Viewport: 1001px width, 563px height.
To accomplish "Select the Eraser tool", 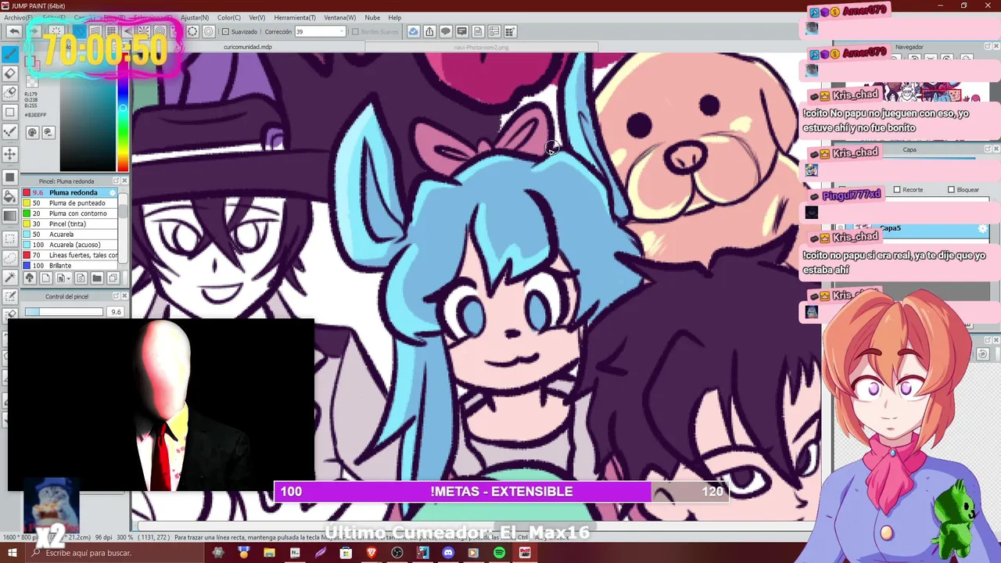I will (x=10, y=74).
